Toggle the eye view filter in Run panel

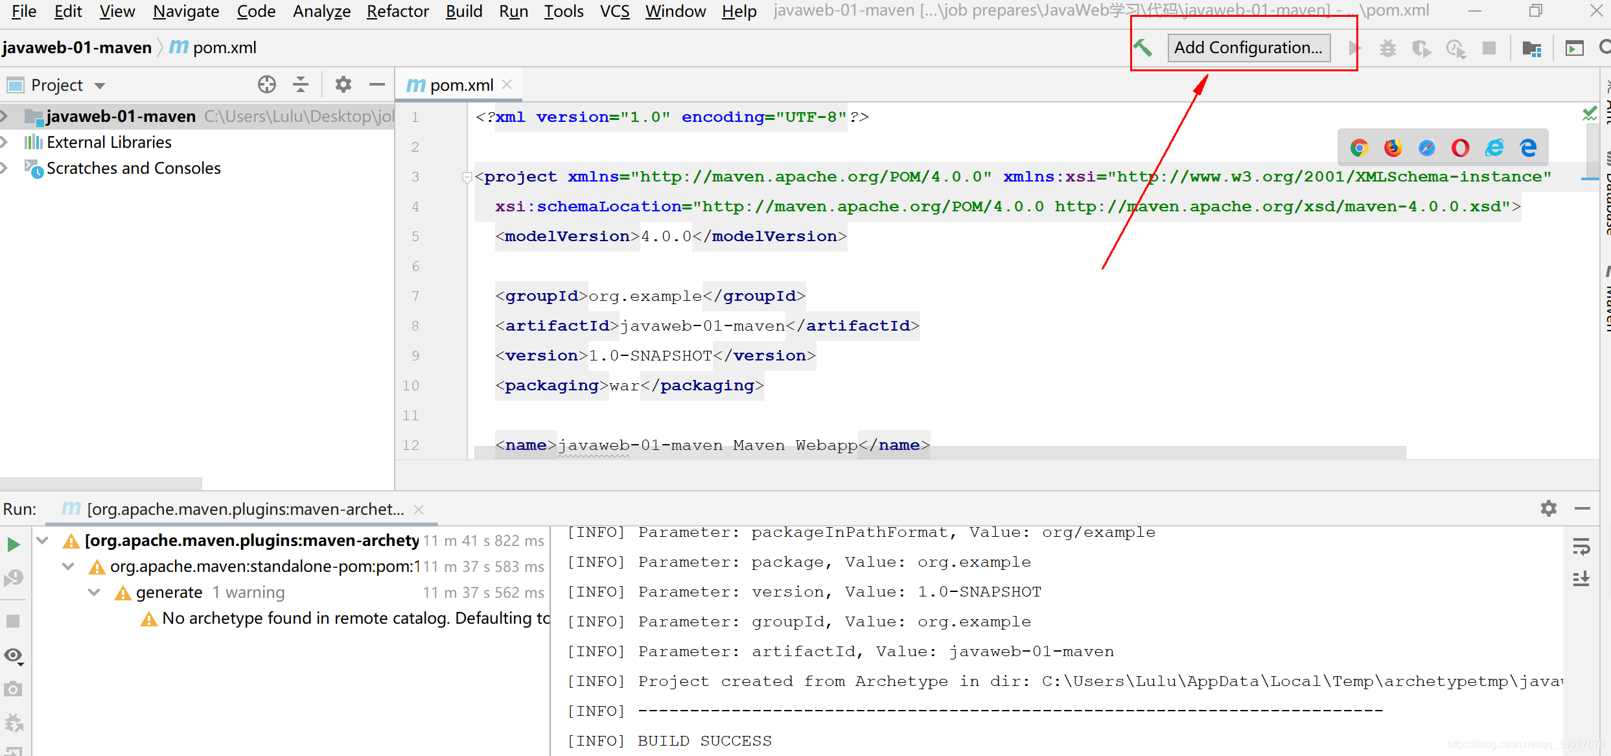point(13,656)
